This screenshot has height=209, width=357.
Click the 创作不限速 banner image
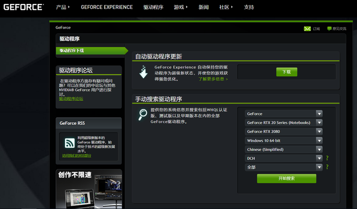[89, 189]
